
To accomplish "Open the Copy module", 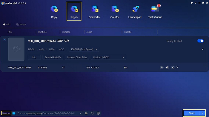I will (54, 12).
